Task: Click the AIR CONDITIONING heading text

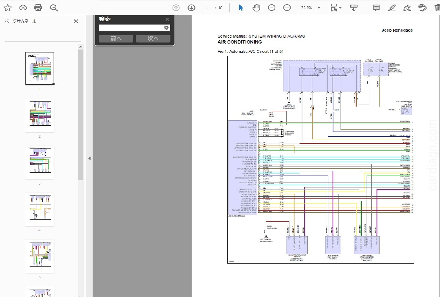Action: click(x=239, y=42)
